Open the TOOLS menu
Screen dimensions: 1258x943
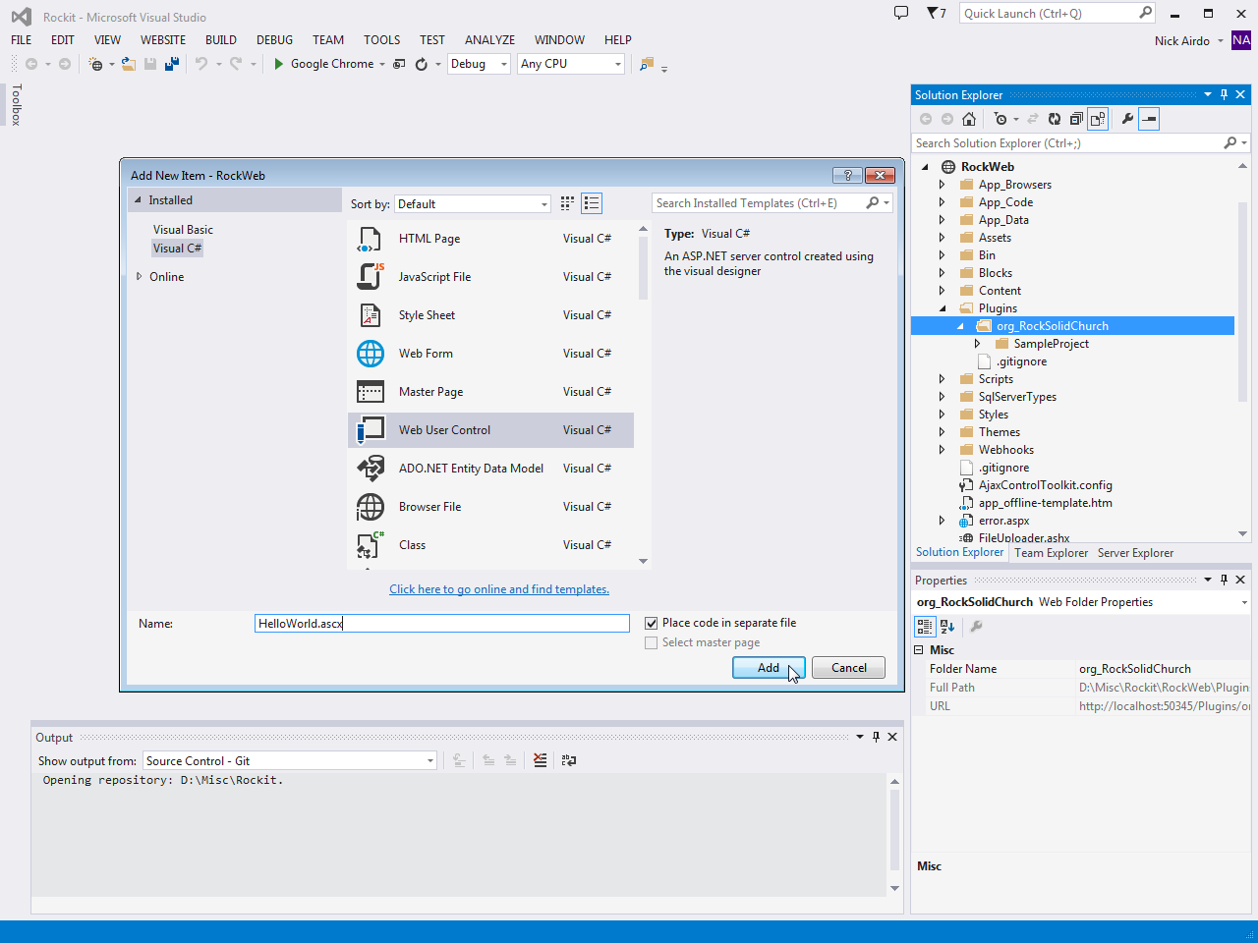381,40
